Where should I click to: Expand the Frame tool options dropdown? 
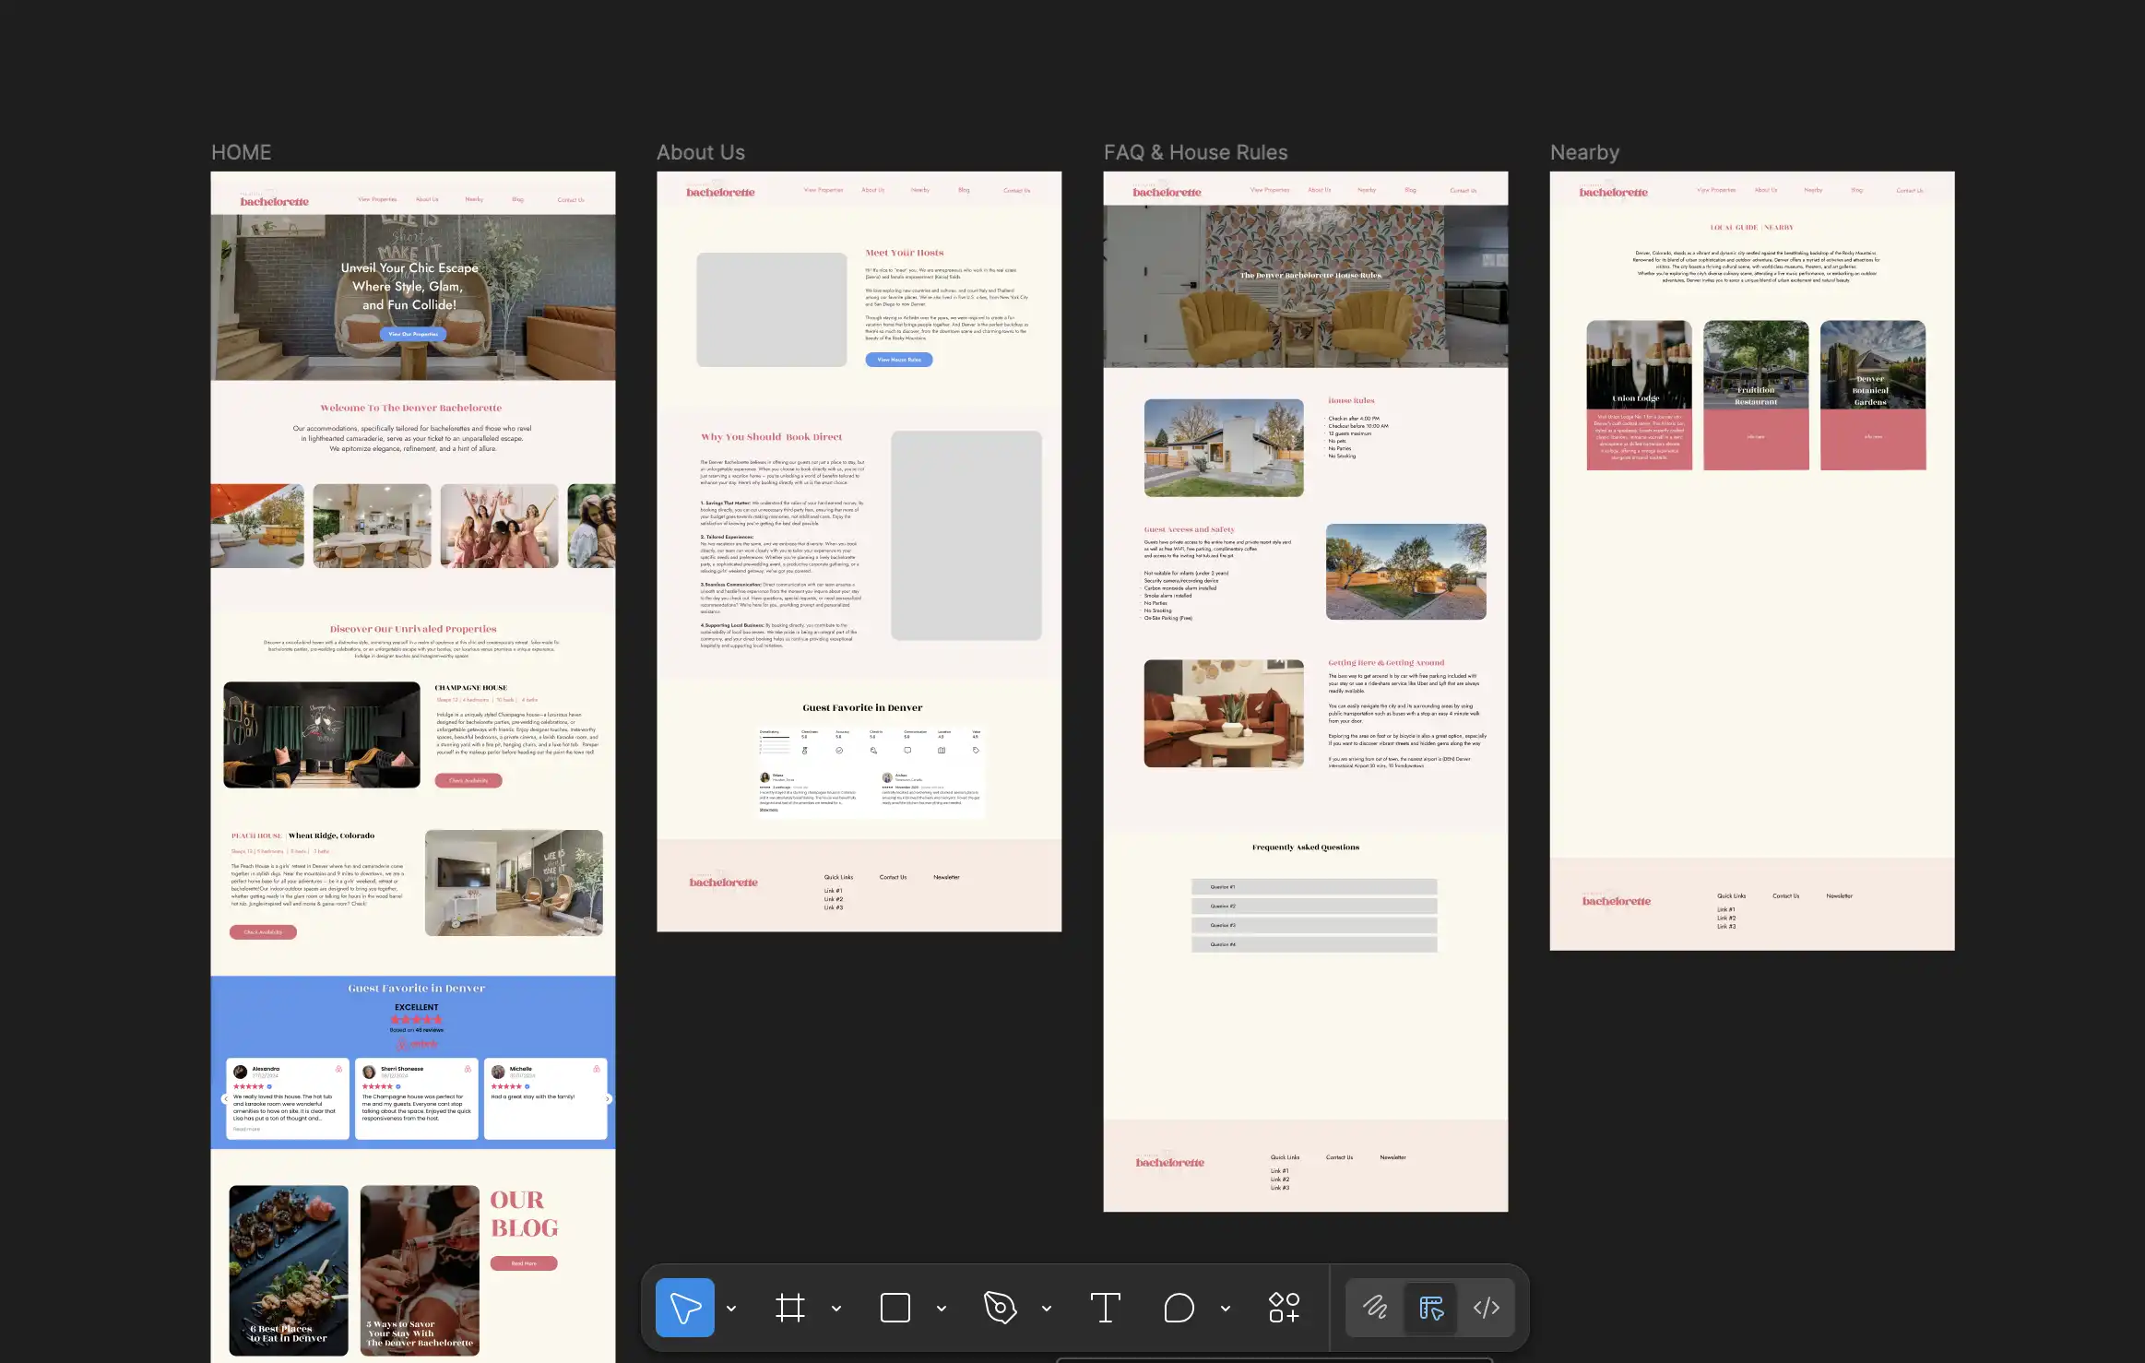[836, 1309]
